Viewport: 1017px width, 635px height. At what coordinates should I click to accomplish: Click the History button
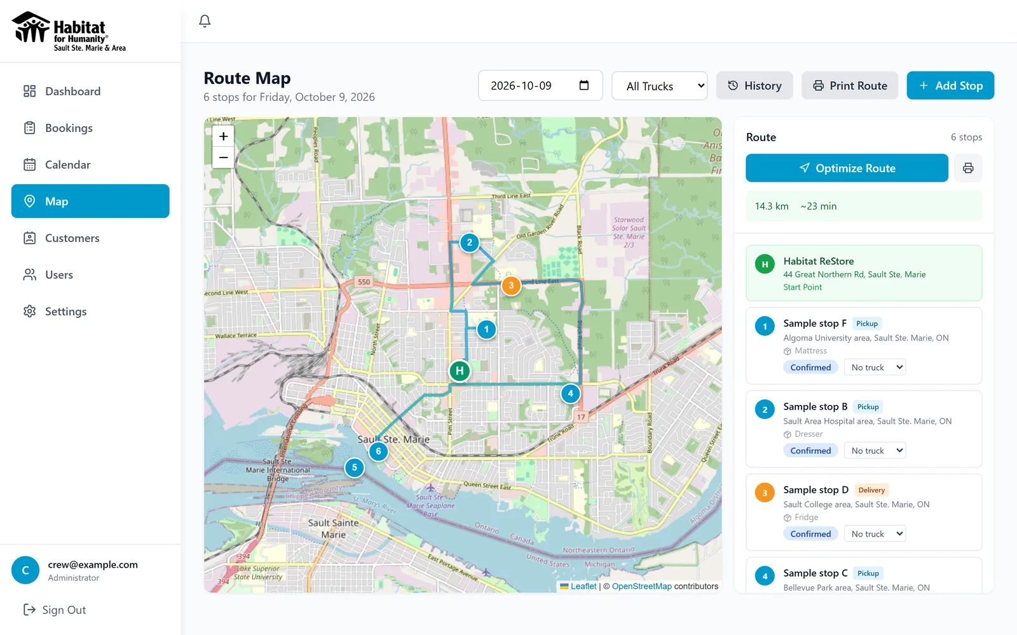point(754,86)
